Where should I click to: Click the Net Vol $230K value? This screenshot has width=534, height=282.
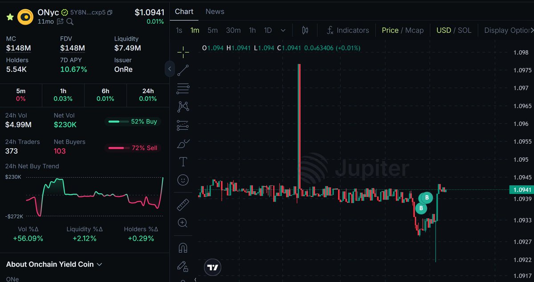pos(65,125)
